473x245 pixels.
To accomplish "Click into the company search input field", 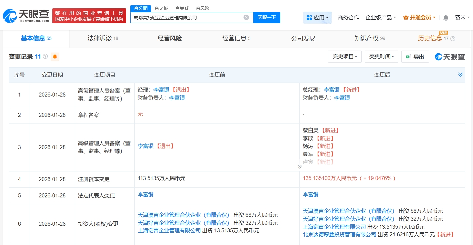I will [x=187, y=17].
